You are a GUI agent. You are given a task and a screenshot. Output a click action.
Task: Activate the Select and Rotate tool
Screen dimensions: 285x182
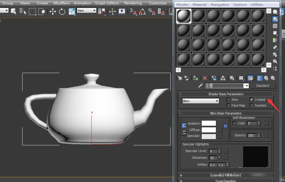pos(62,12)
